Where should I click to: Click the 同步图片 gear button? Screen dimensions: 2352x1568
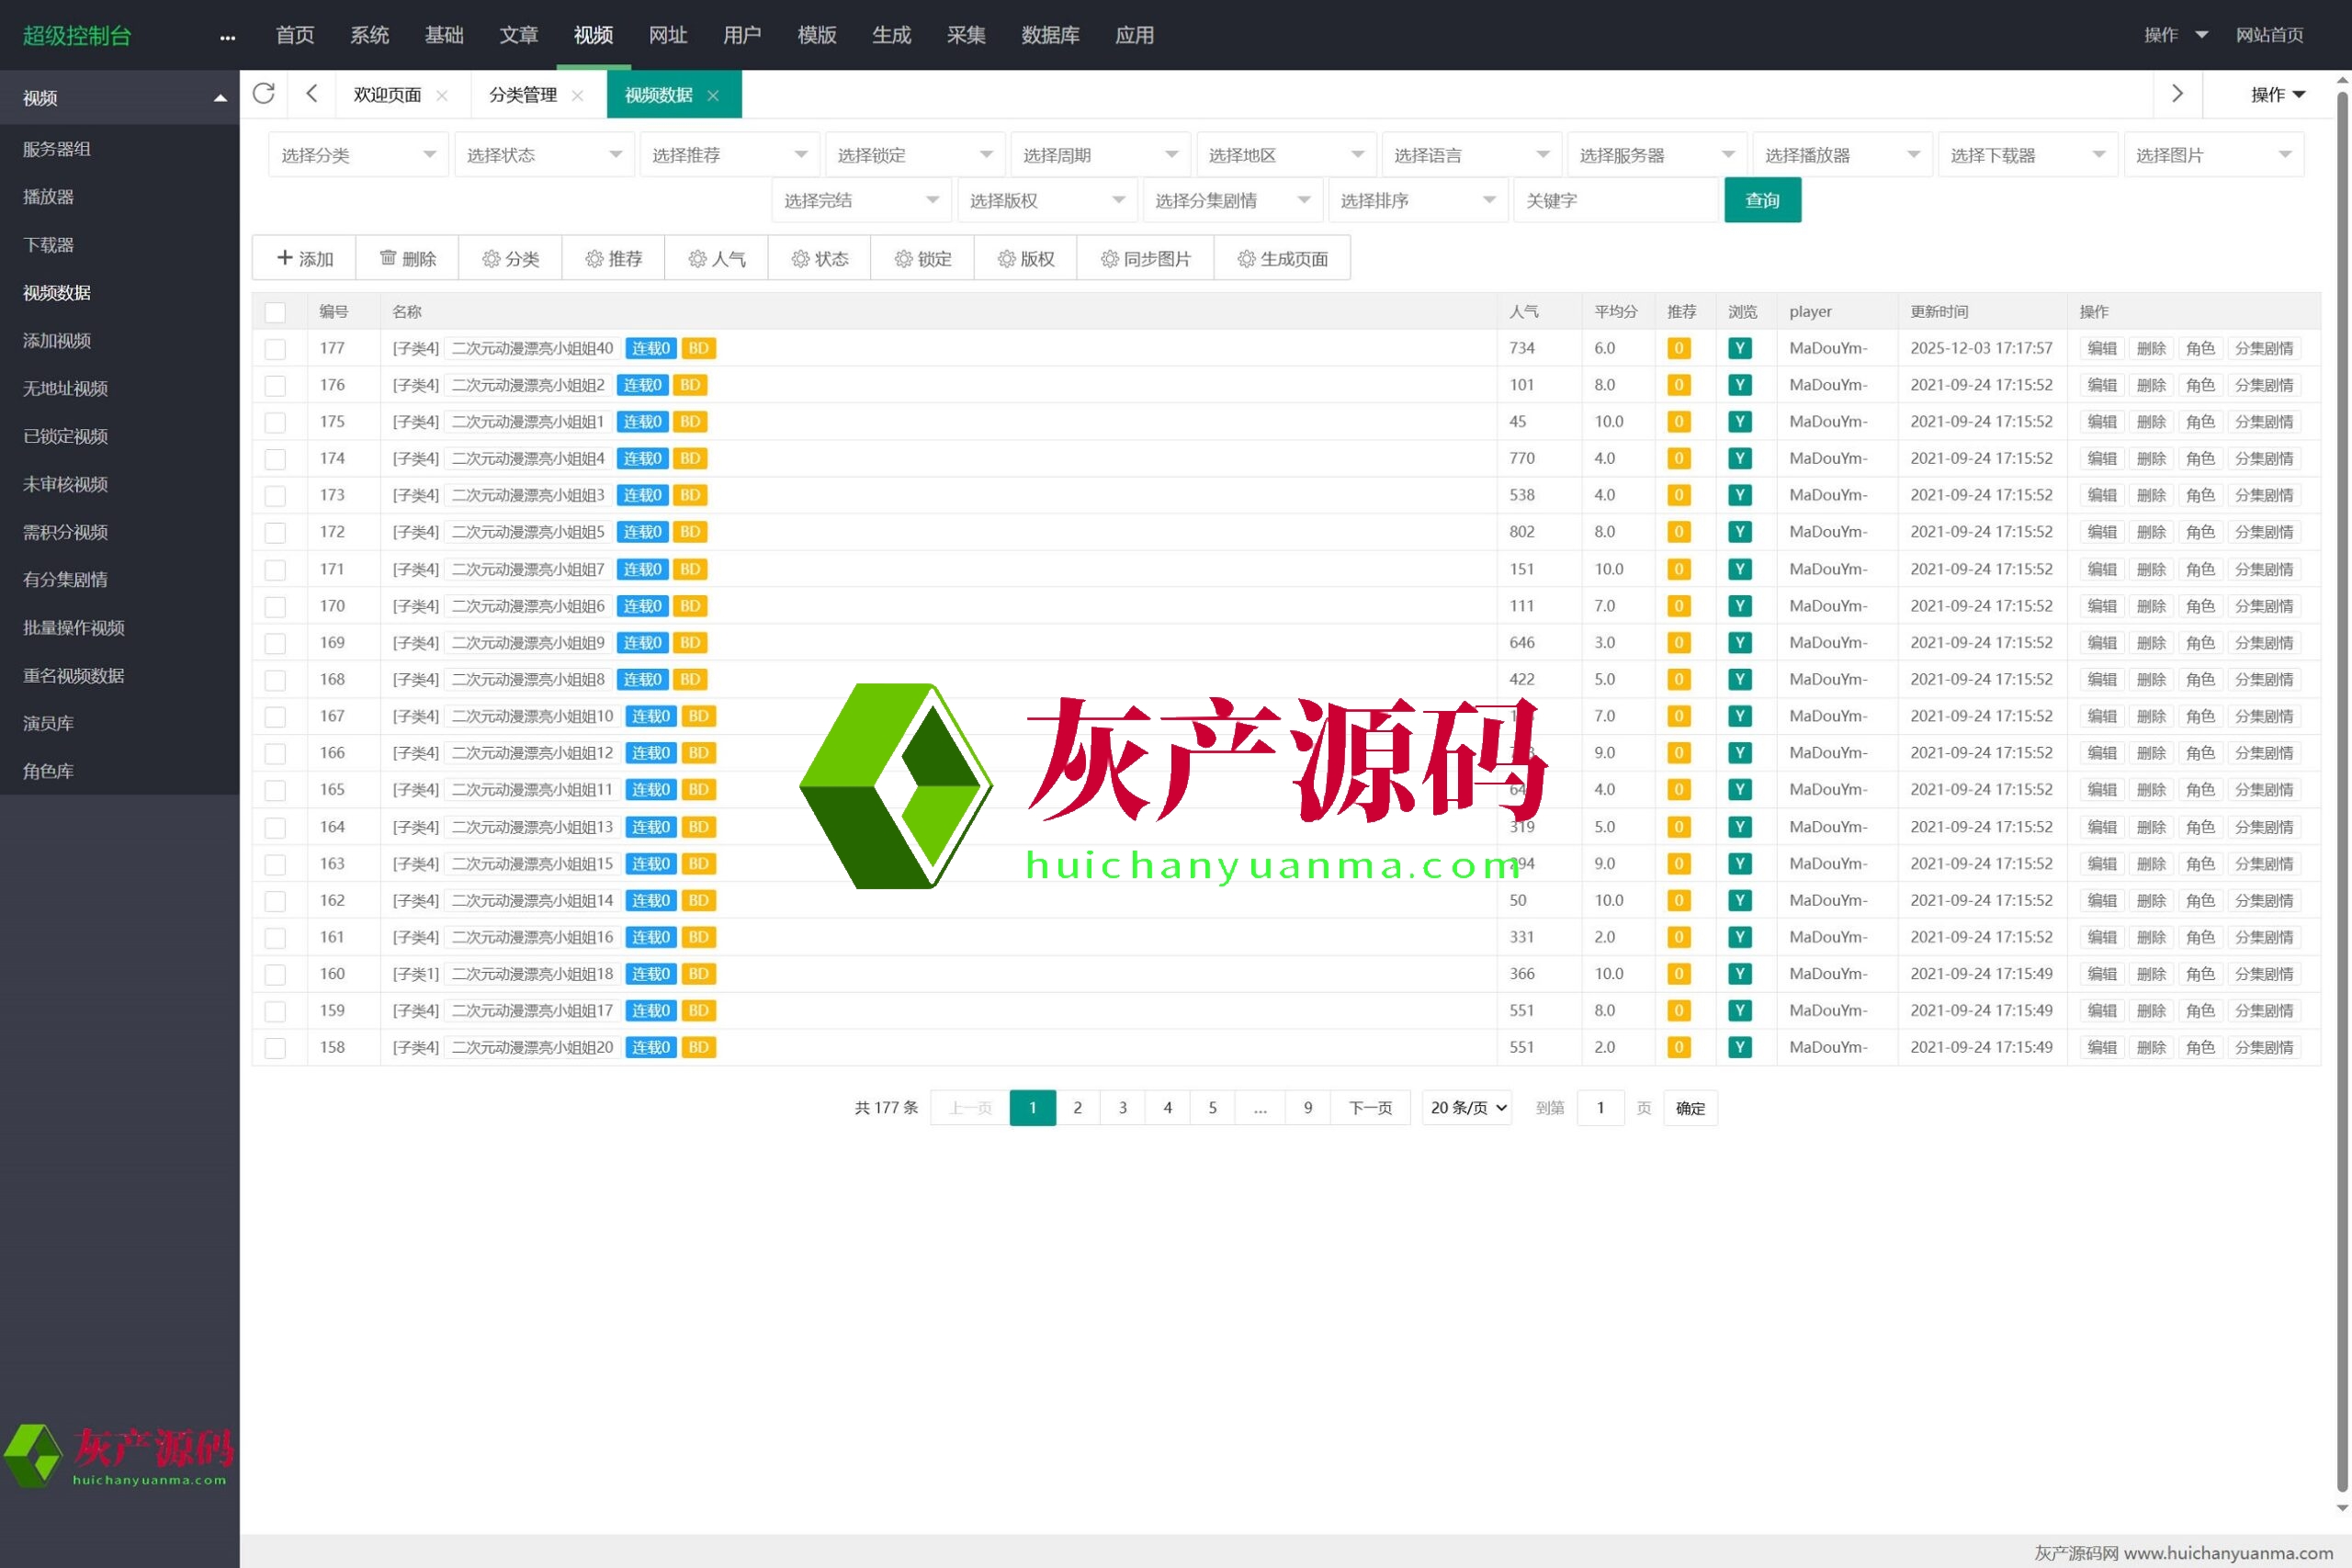tap(1145, 259)
